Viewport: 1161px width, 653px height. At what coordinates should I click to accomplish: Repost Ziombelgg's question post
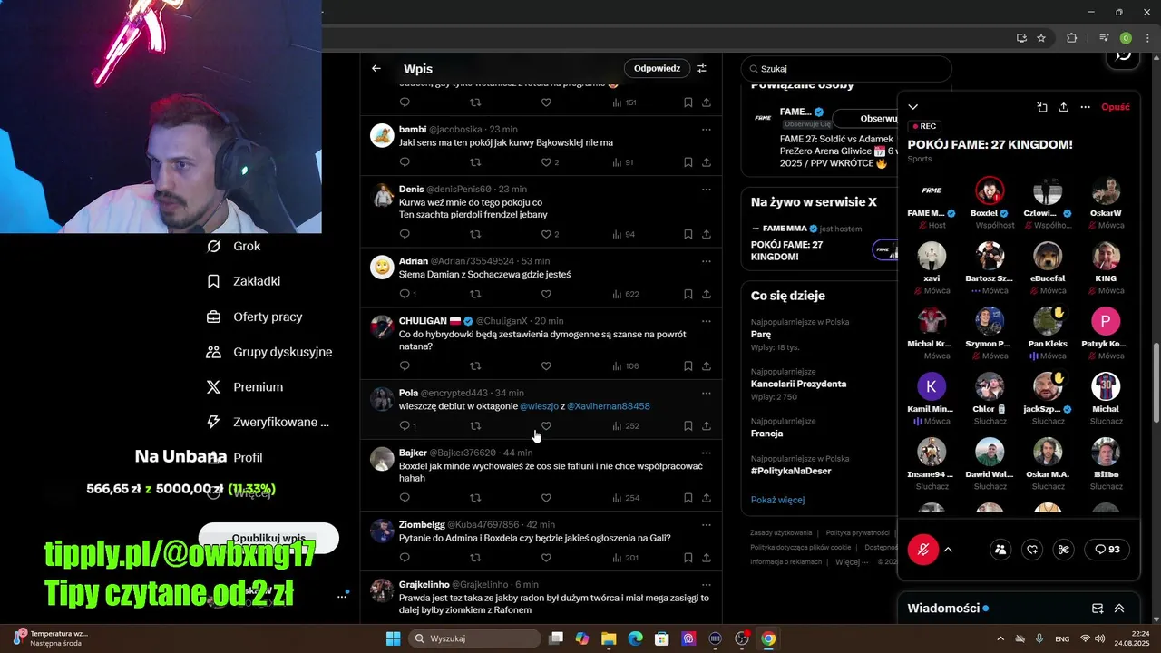pyautogui.click(x=475, y=557)
